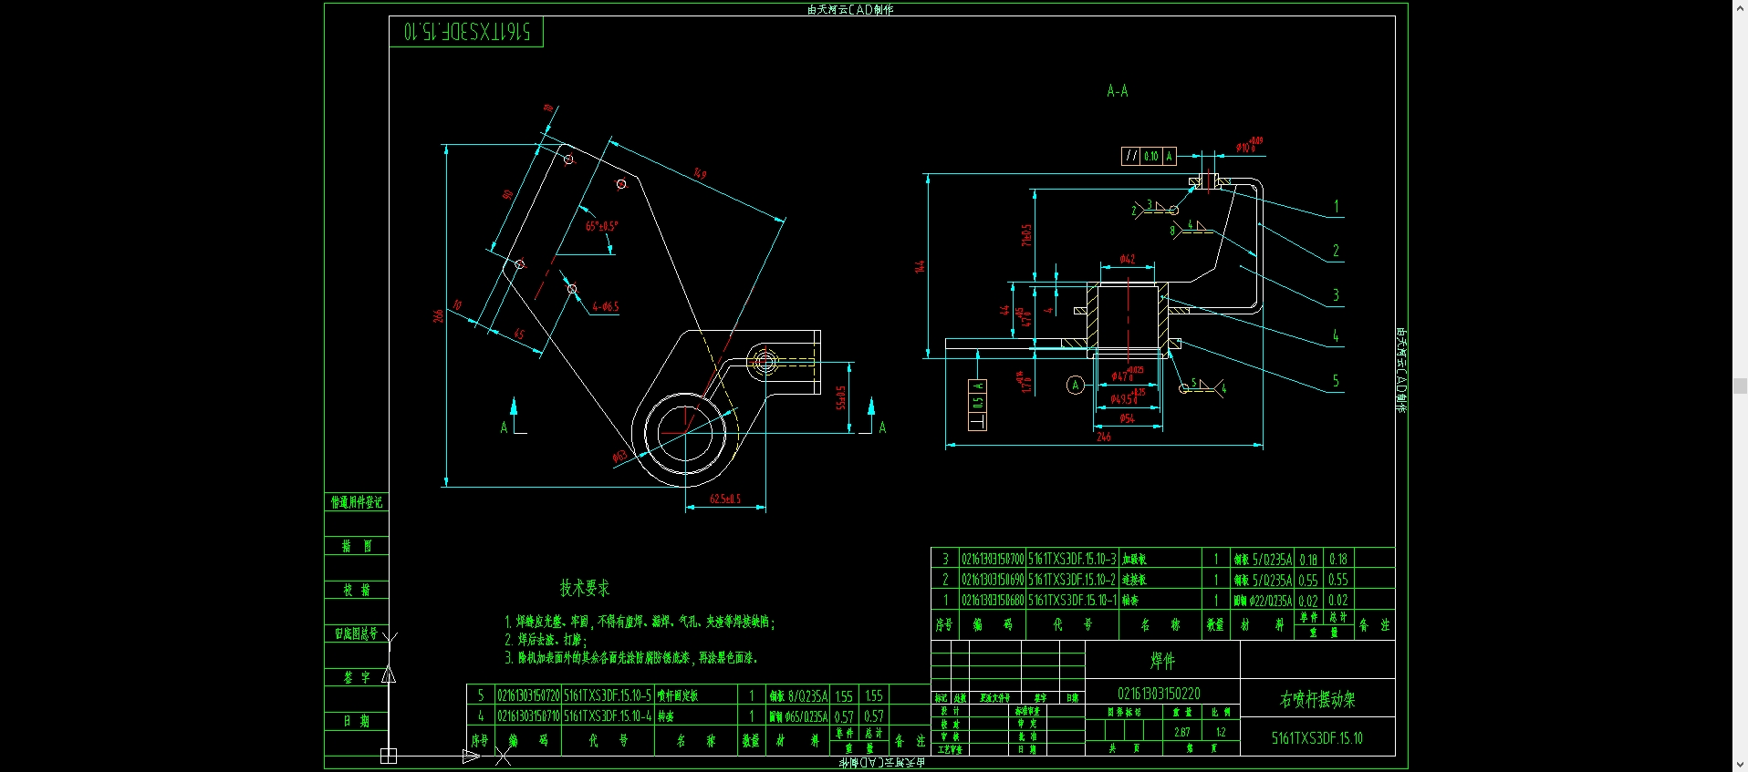Click balloon number 1 in section view
1748x772 pixels.
pos(1337,207)
